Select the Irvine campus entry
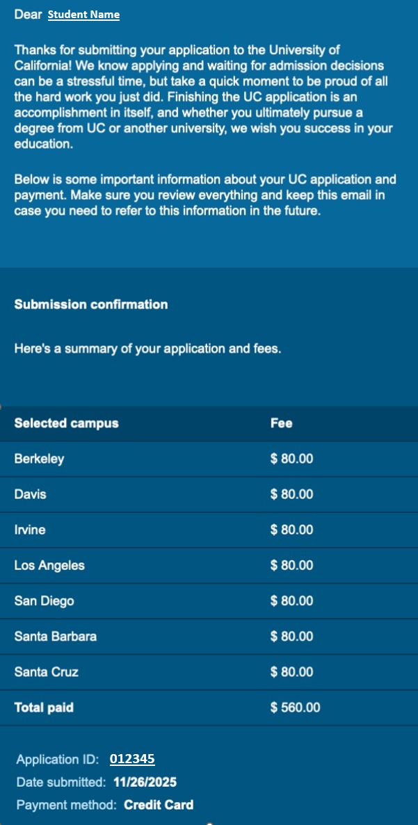 [30, 530]
